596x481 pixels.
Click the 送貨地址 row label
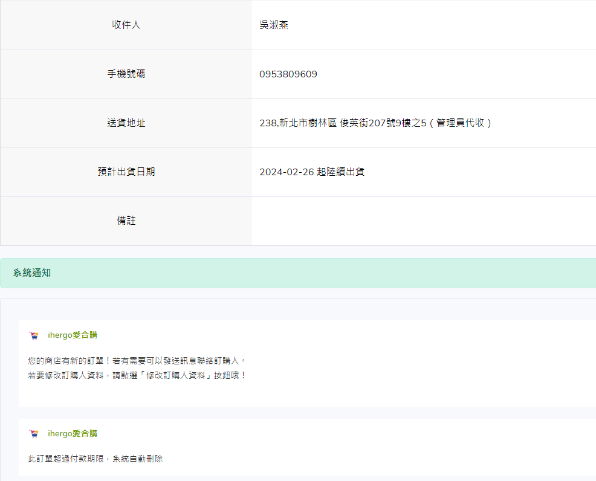126,123
